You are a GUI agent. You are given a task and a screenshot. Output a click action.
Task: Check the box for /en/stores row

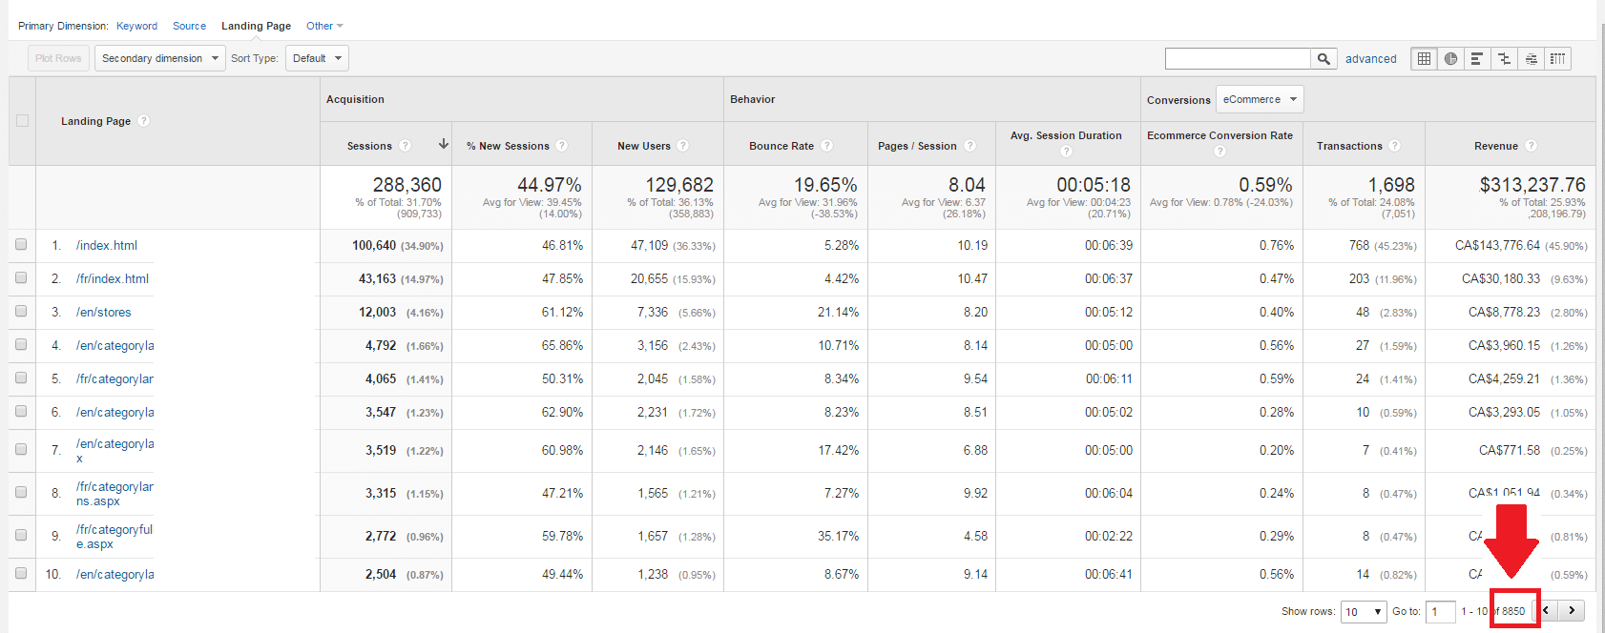coord(21,311)
